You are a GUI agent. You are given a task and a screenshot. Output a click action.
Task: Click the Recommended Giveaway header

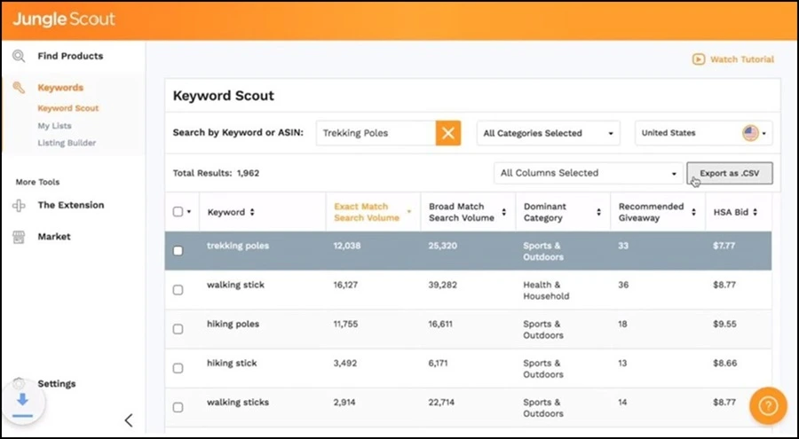pos(652,212)
